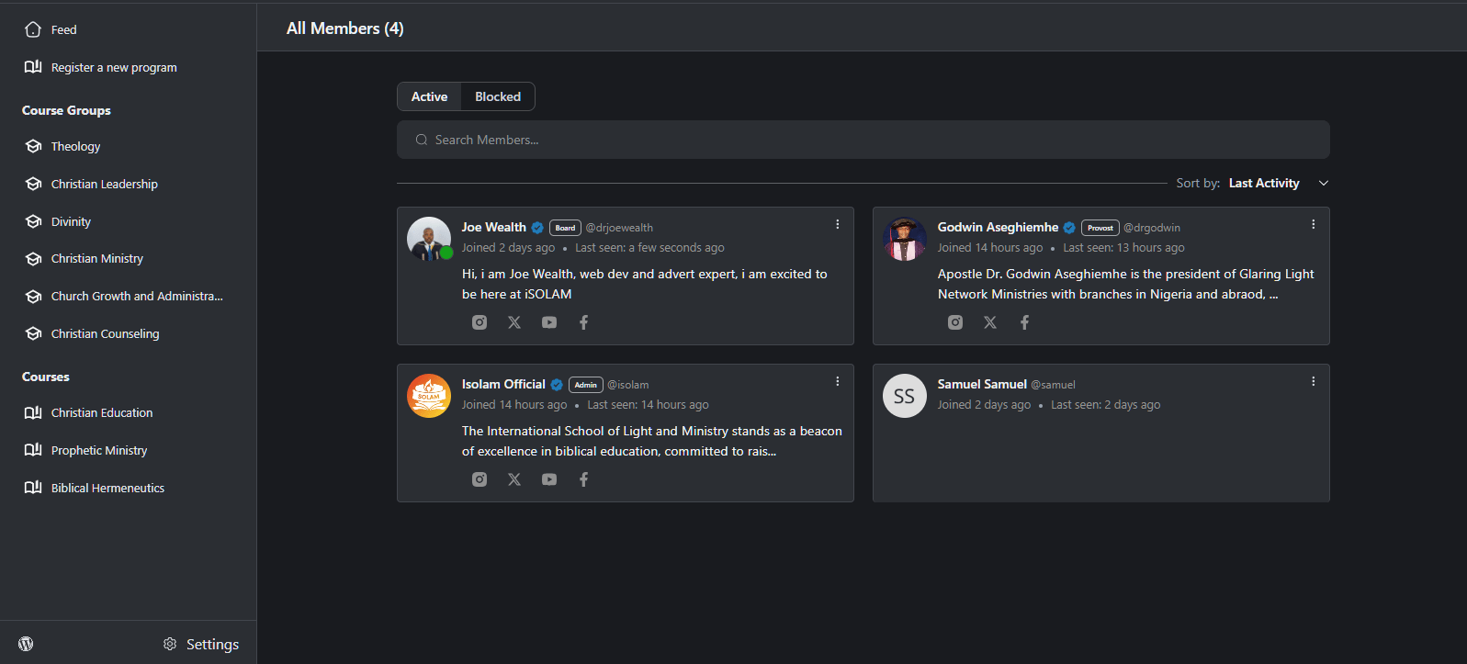
Task: Click Joe Wealth's verified badge
Action: point(537,228)
